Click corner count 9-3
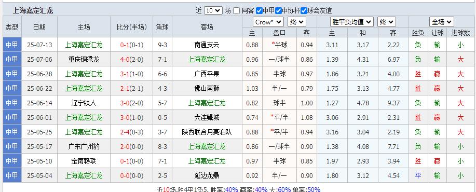This screenshot has width=476, height=192. click(x=162, y=45)
